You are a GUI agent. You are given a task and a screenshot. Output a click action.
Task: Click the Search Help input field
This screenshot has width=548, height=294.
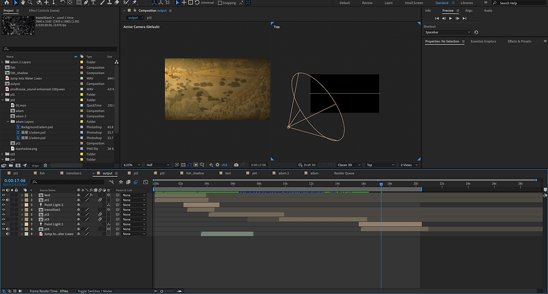(x=519, y=3)
